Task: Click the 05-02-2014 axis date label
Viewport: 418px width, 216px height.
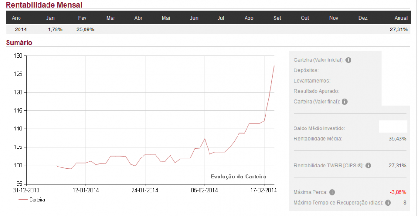Action: [x=204, y=190]
